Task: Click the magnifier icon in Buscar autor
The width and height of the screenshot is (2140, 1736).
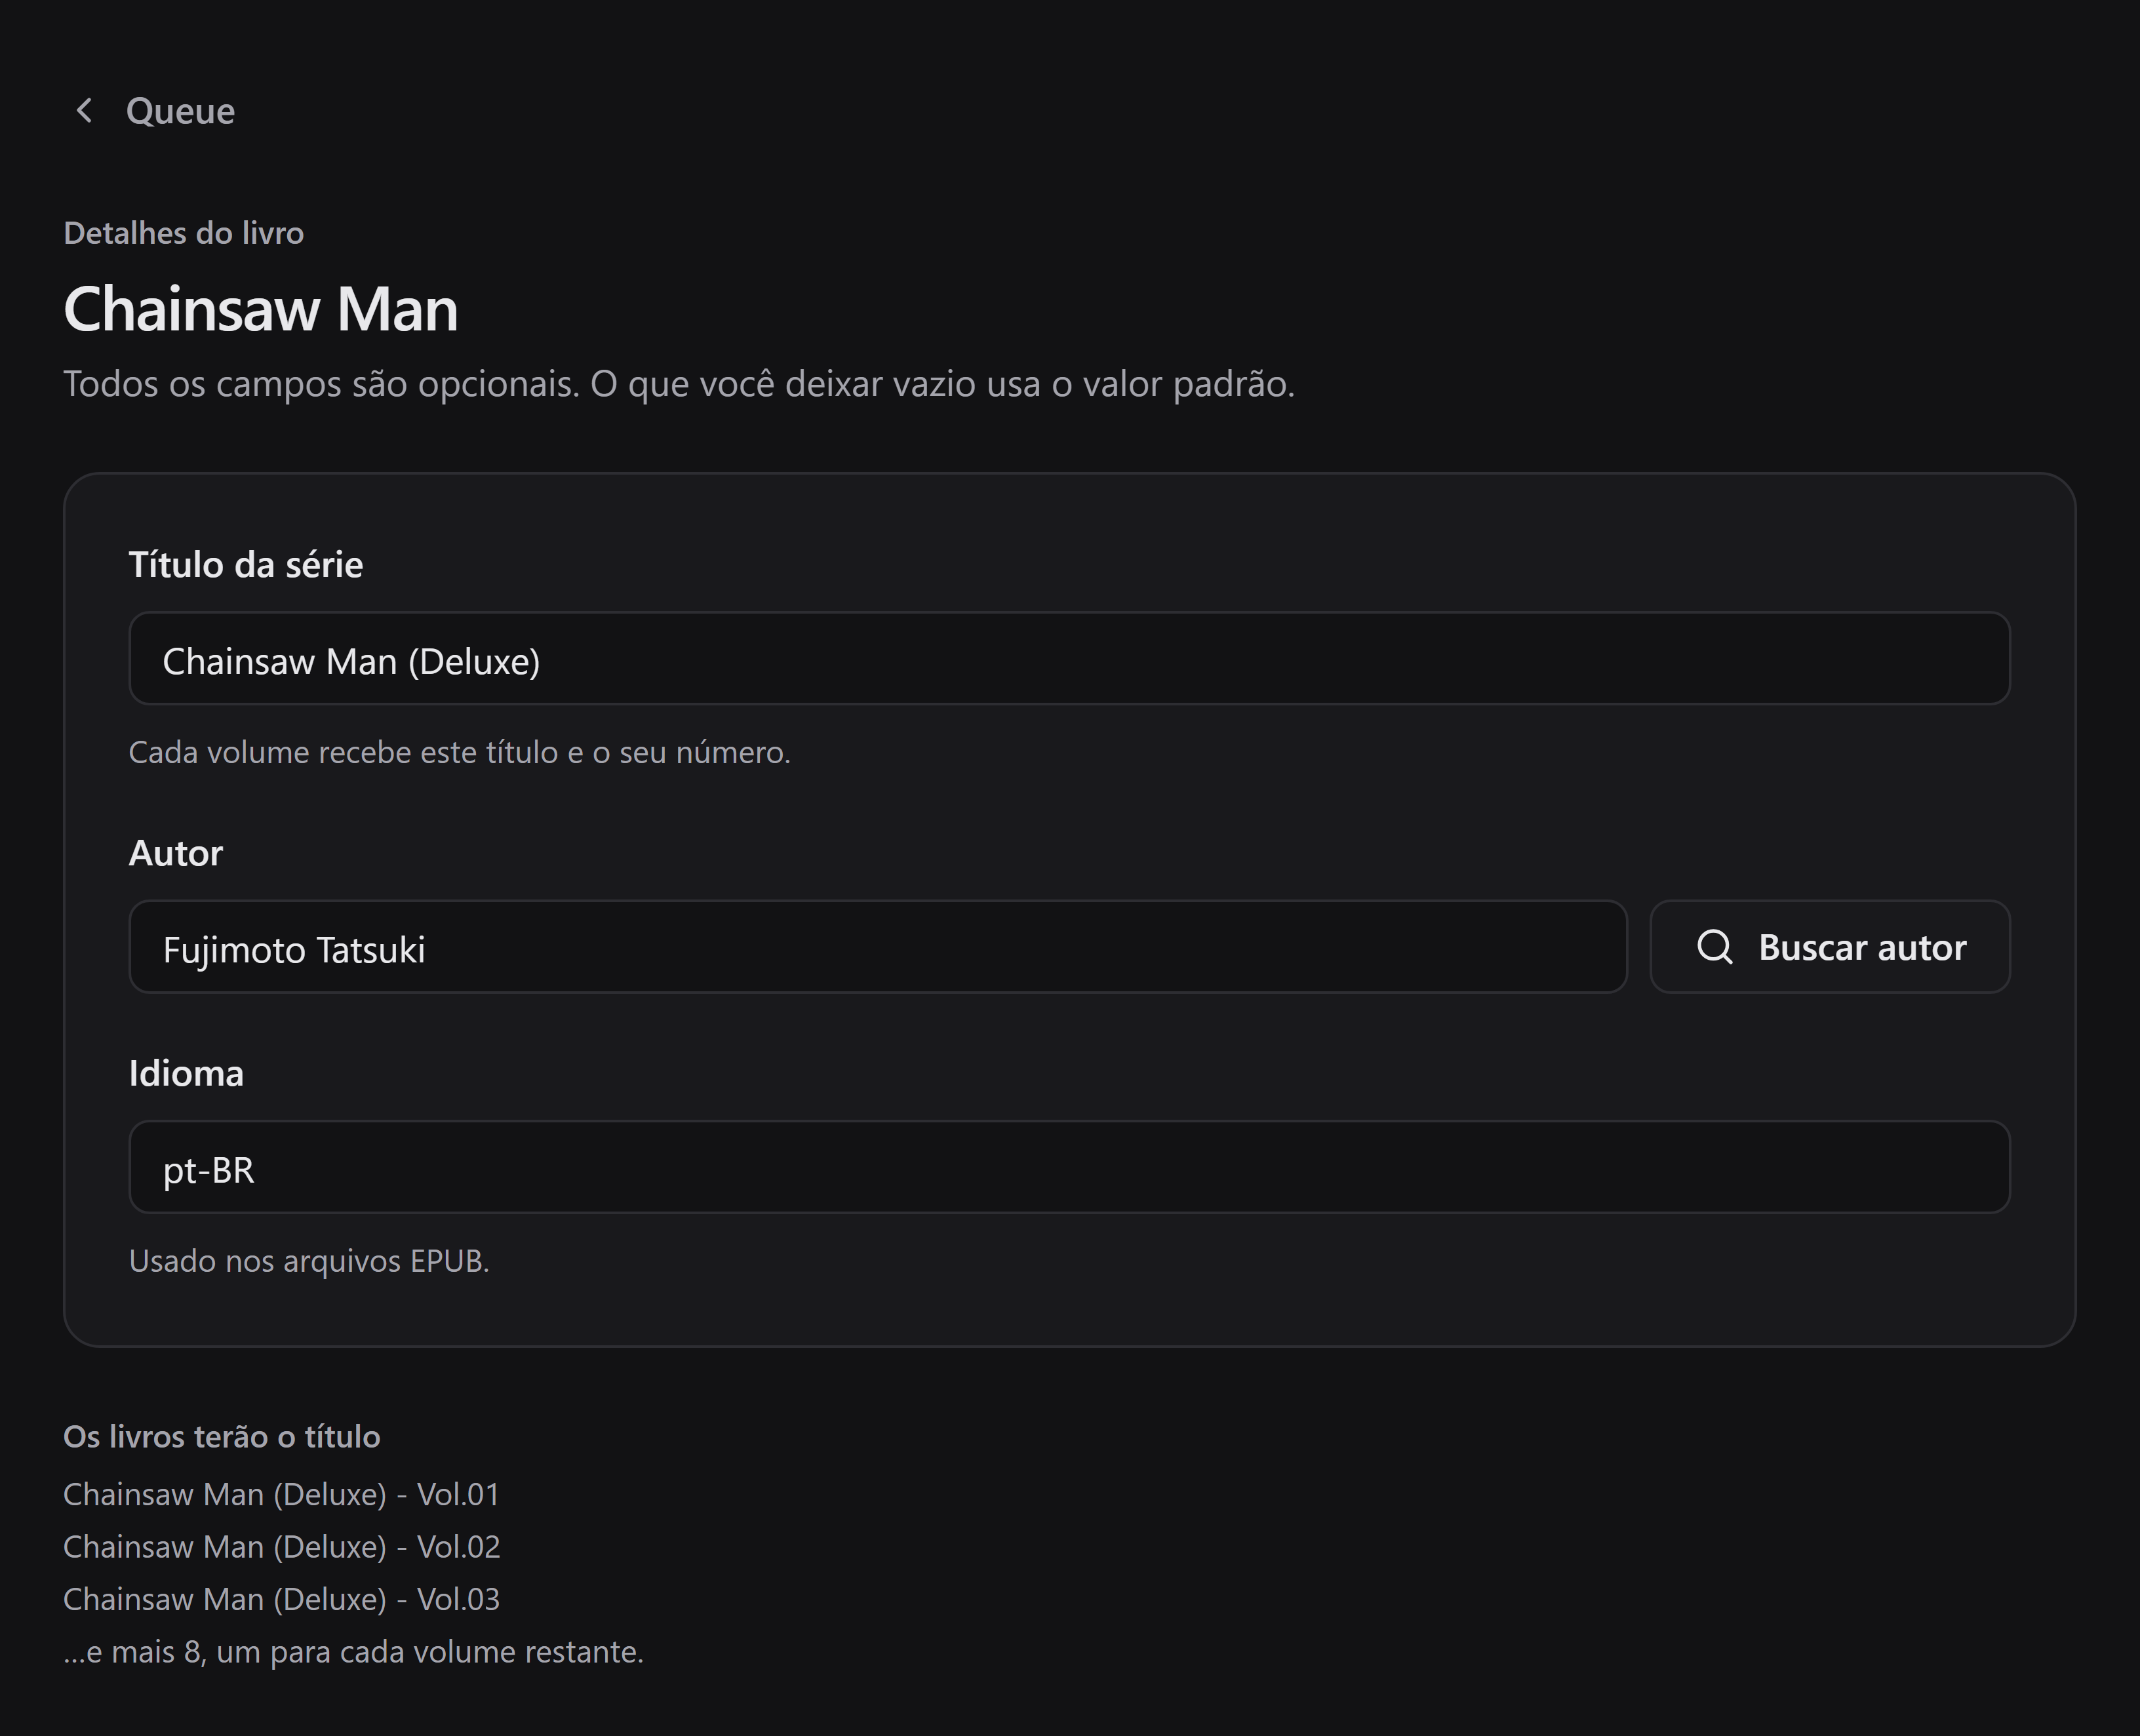Action: [1715, 946]
